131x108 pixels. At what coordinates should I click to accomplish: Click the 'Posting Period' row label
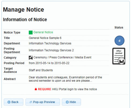pyautogui.click(x=14, y=63)
